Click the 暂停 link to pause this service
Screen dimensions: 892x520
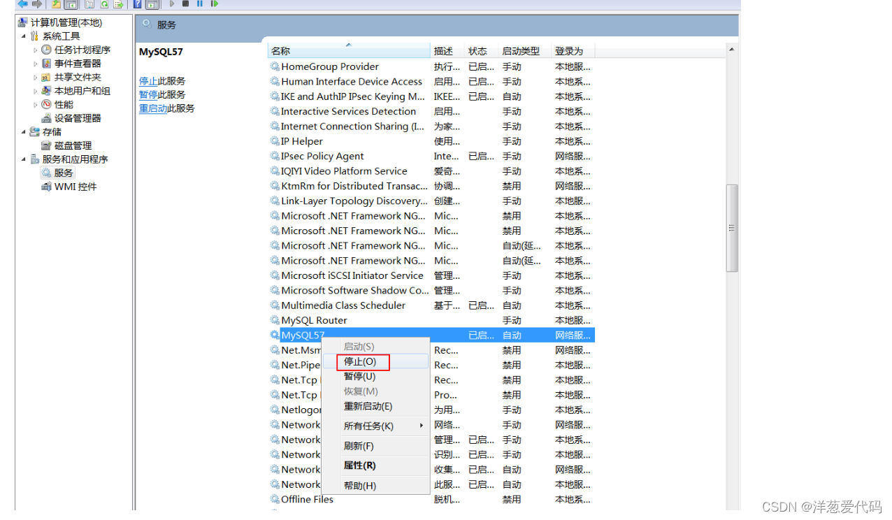[148, 94]
